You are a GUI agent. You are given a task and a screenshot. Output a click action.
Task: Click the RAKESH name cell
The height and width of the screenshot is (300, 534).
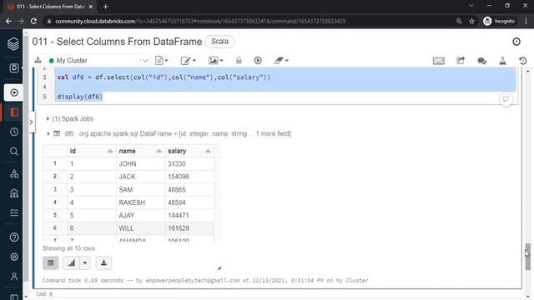[x=140, y=202]
